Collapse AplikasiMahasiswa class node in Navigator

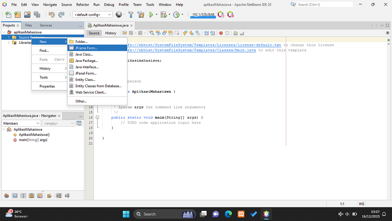click(4, 129)
